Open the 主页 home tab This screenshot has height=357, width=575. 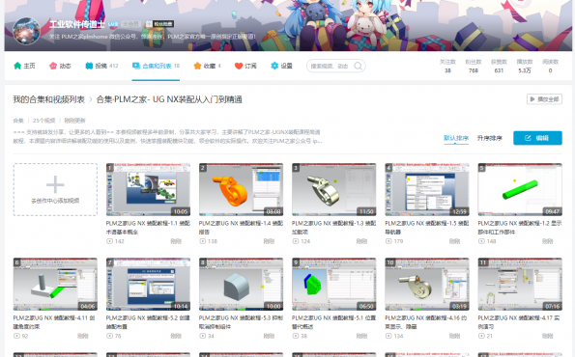(24, 66)
